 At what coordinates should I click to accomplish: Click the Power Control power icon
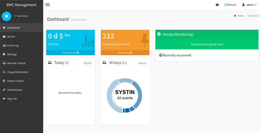pyautogui.click(x=4, y=81)
